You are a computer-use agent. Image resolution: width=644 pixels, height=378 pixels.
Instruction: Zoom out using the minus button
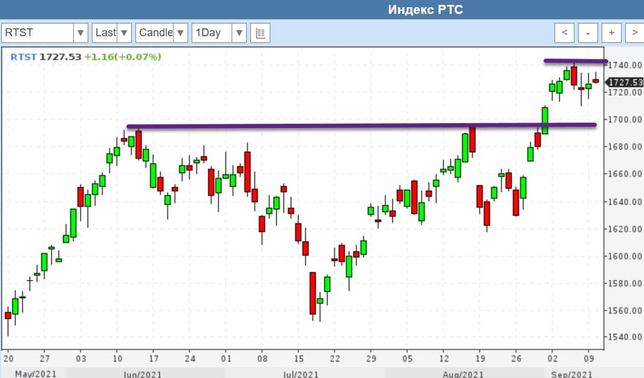point(587,33)
